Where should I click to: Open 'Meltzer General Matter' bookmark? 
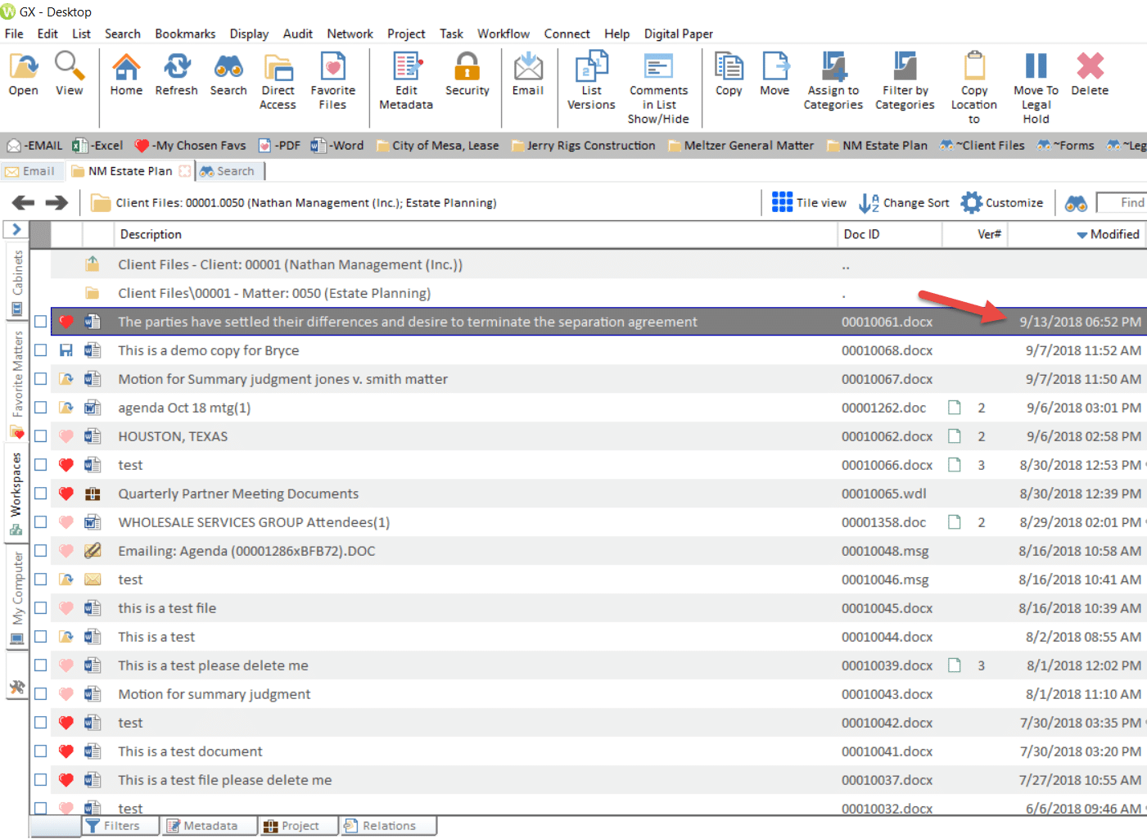[x=742, y=145]
